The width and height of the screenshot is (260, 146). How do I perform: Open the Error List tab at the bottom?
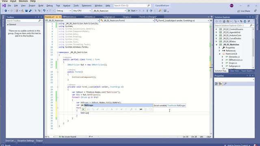coord(11,141)
